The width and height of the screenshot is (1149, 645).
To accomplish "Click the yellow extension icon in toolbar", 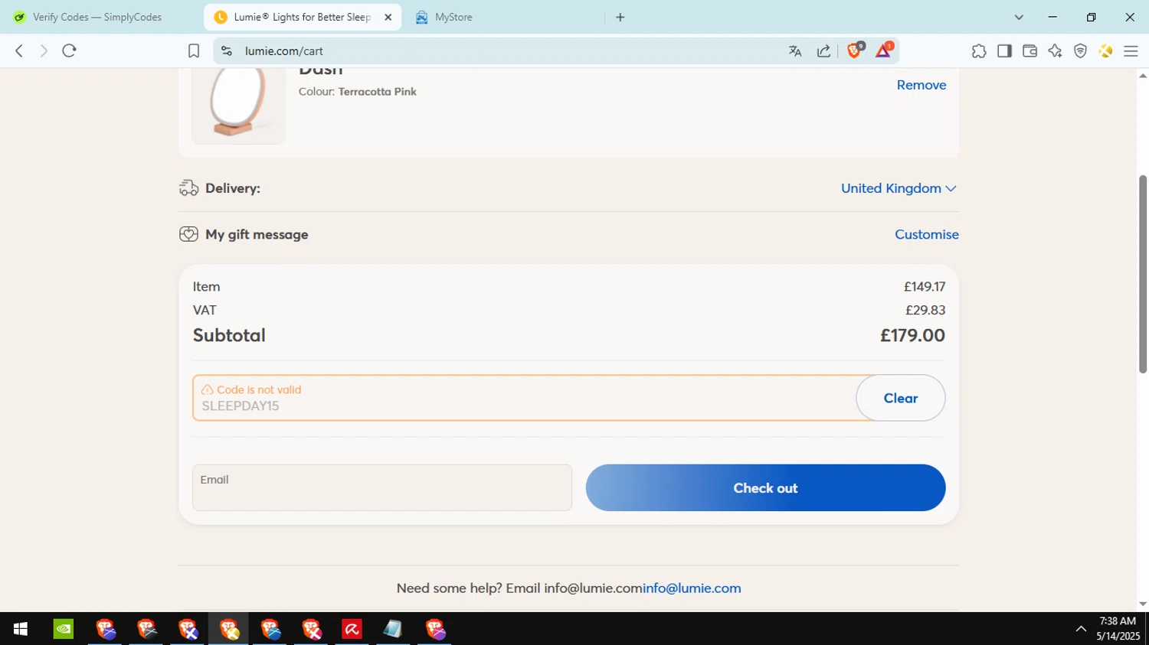I will pos(1105,51).
